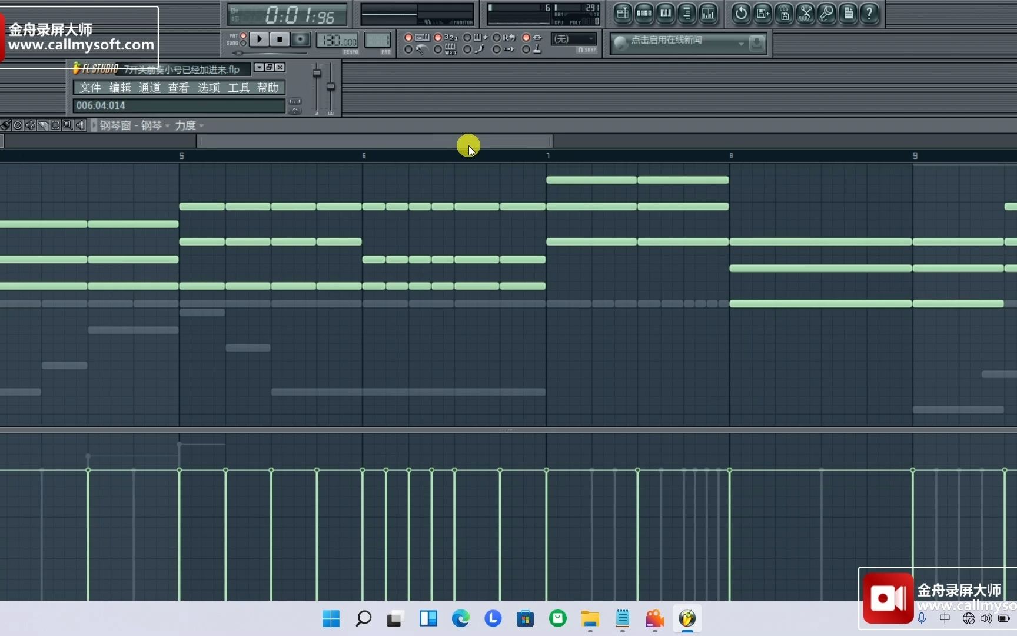Click the Undo icon in the toolbar

pos(740,14)
